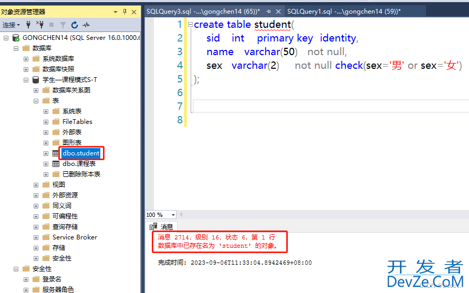469x293 pixels.
Task: Click the horizontal scrollbar left arrow in editor
Action: click(x=182, y=215)
